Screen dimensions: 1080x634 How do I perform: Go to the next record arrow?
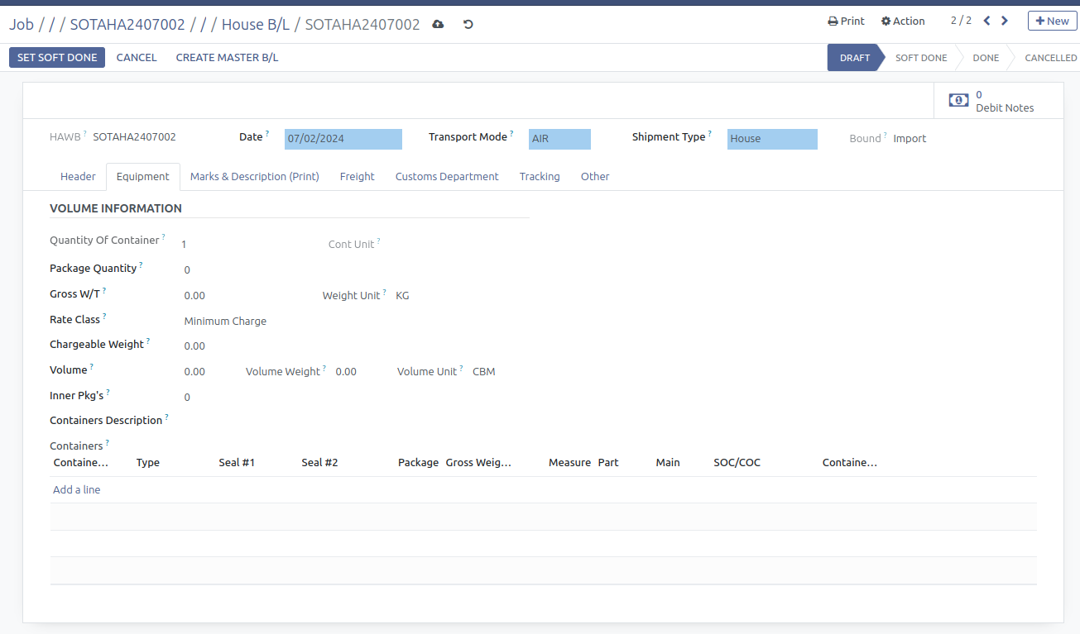coord(1005,21)
